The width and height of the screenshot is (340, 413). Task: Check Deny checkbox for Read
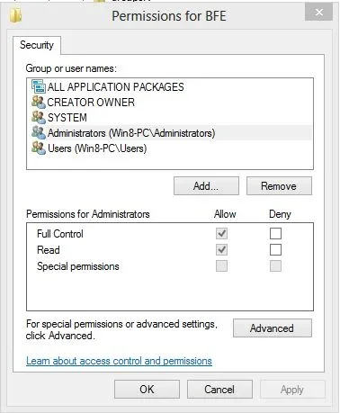tap(275, 249)
